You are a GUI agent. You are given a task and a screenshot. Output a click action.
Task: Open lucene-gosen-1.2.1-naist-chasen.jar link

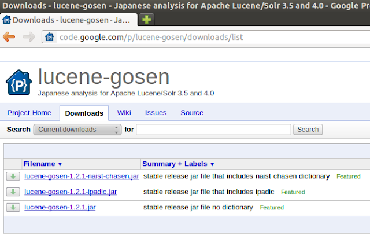click(82, 176)
